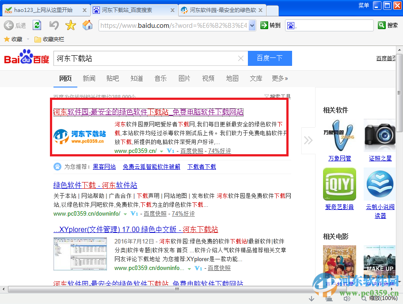
Task: Open the 搜索工具 filter option
Action: 278,97
